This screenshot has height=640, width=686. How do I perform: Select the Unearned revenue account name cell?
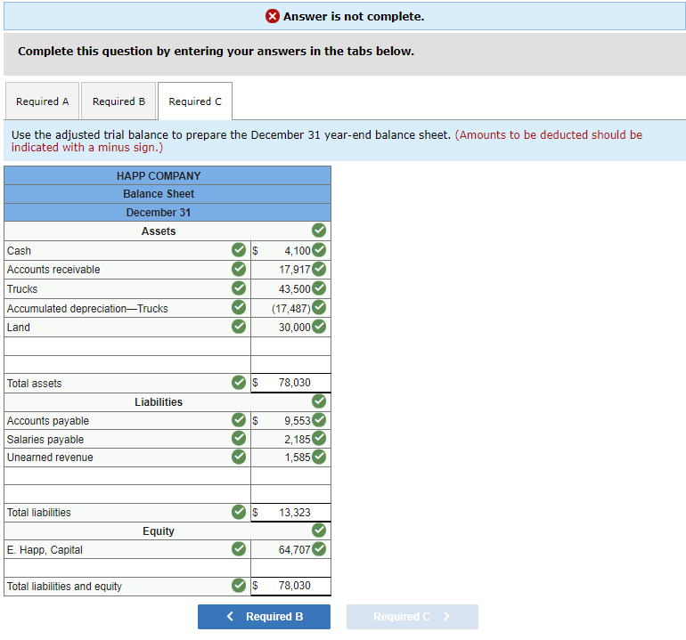pos(127,458)
